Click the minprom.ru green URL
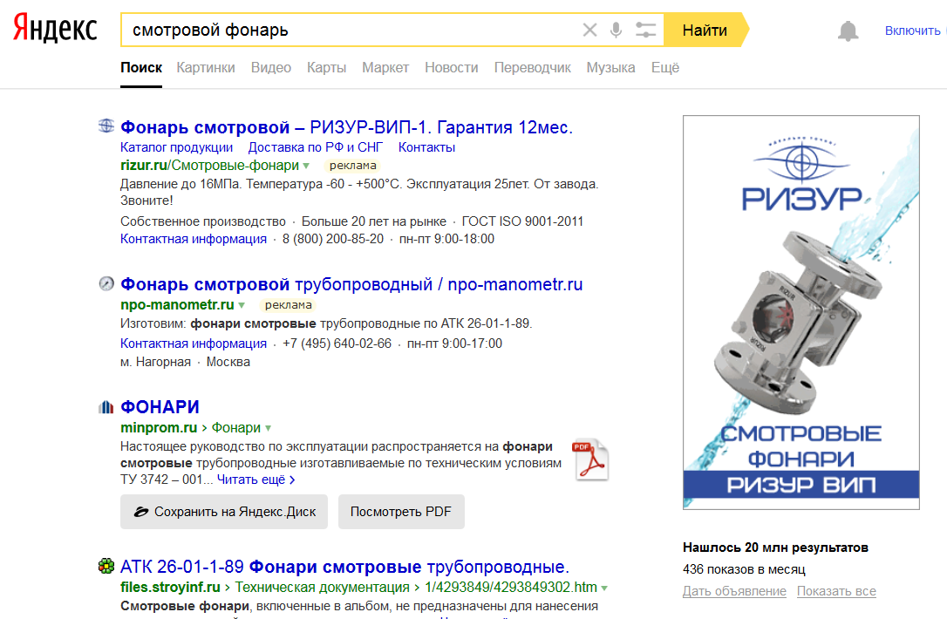This screenshot has height=619, width=947. pos(159,427)
